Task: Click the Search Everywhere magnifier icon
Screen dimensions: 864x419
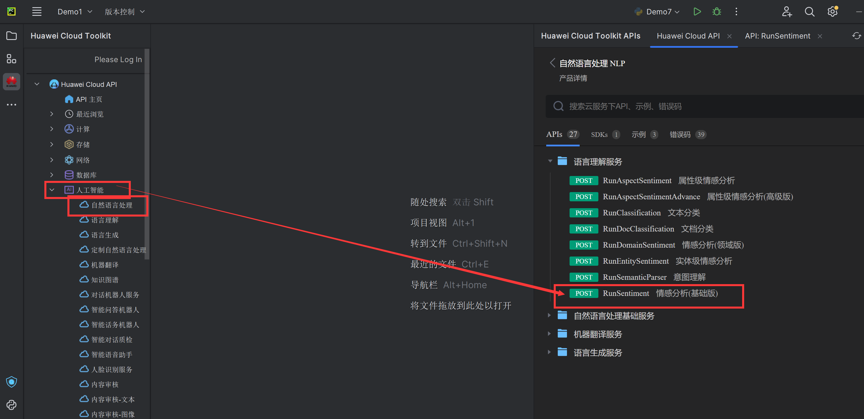Action: (809, 12)
